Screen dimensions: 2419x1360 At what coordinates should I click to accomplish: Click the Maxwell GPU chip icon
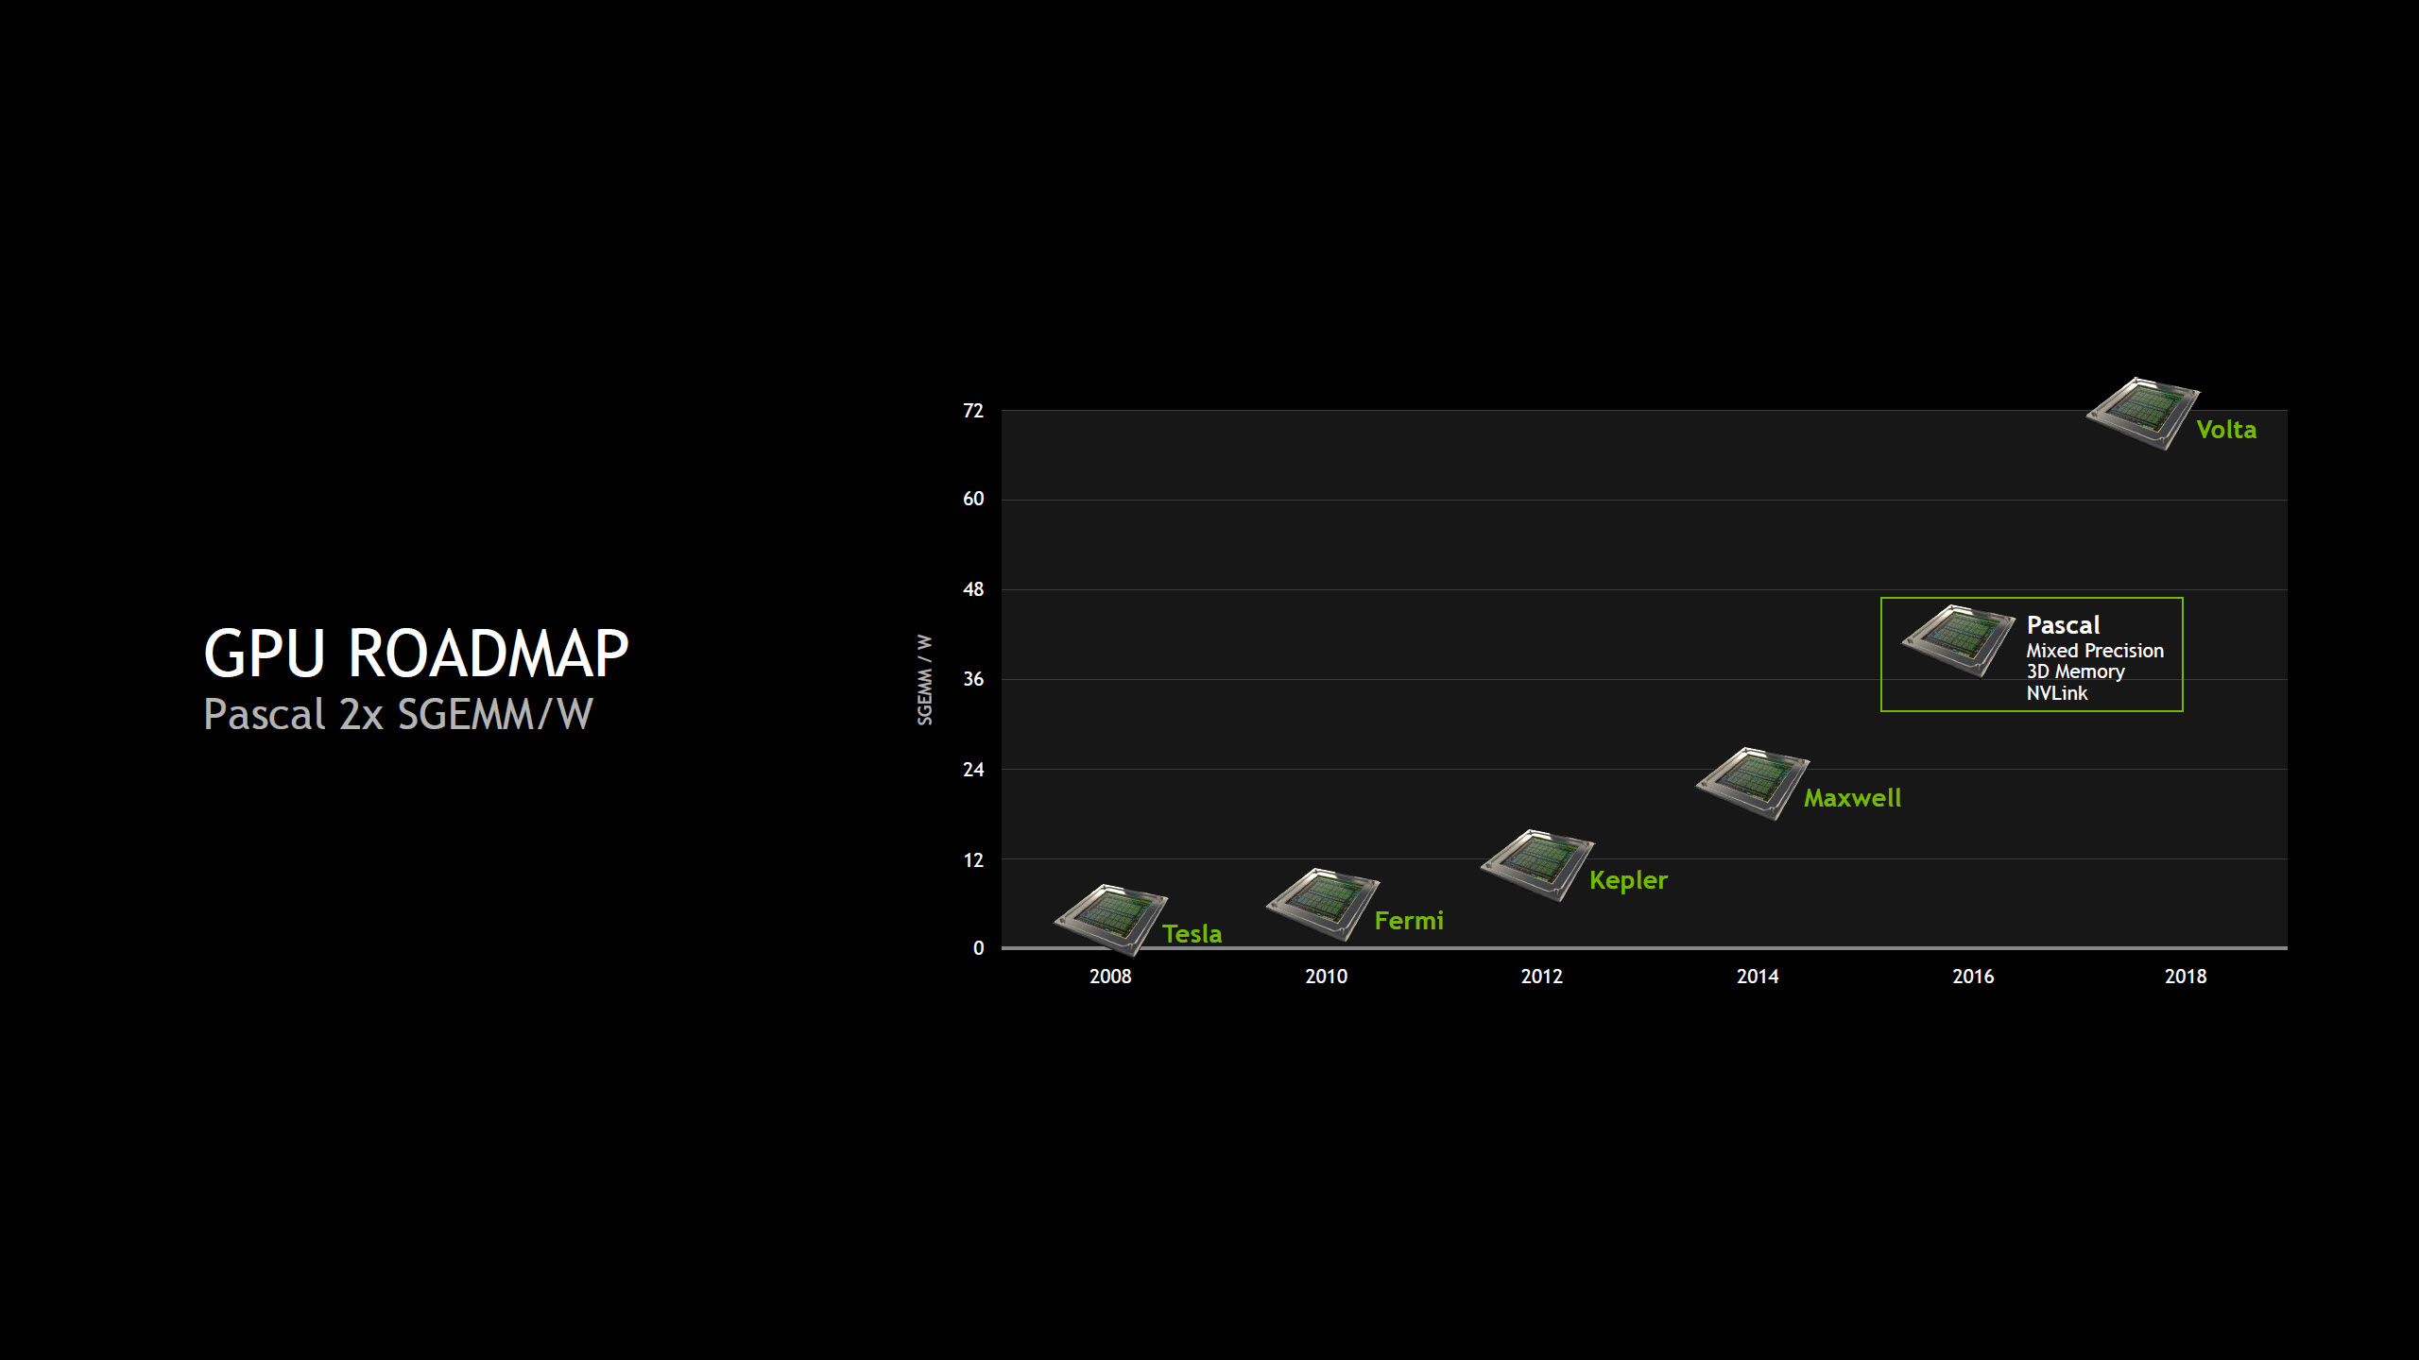tap(1752, 783)
